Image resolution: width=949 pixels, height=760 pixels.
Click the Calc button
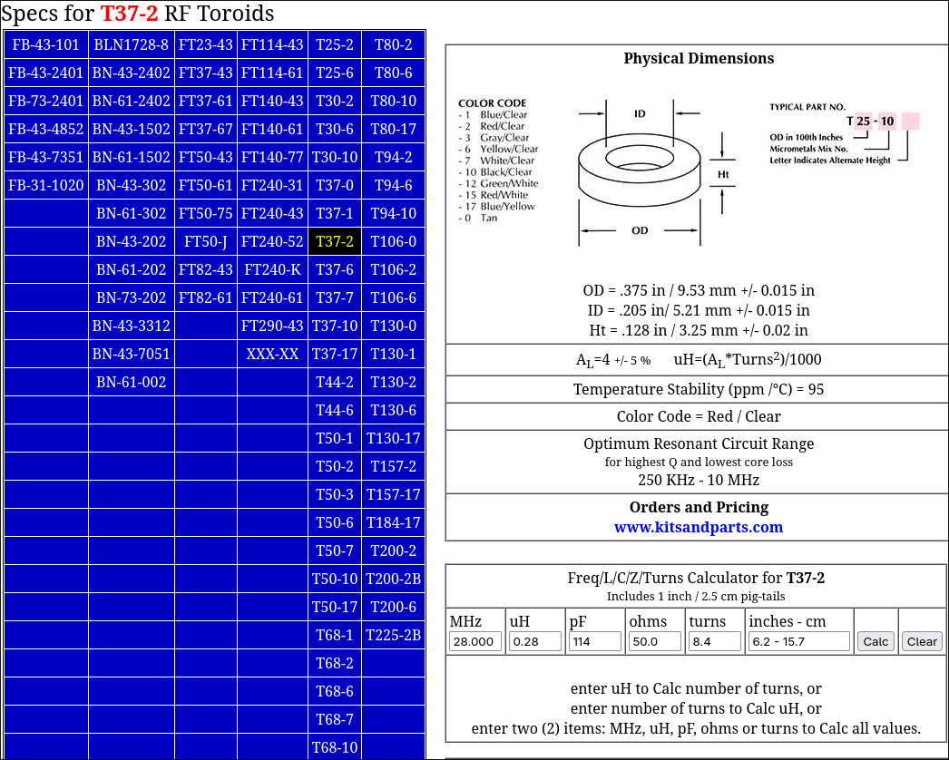click(x=874, y=641)
